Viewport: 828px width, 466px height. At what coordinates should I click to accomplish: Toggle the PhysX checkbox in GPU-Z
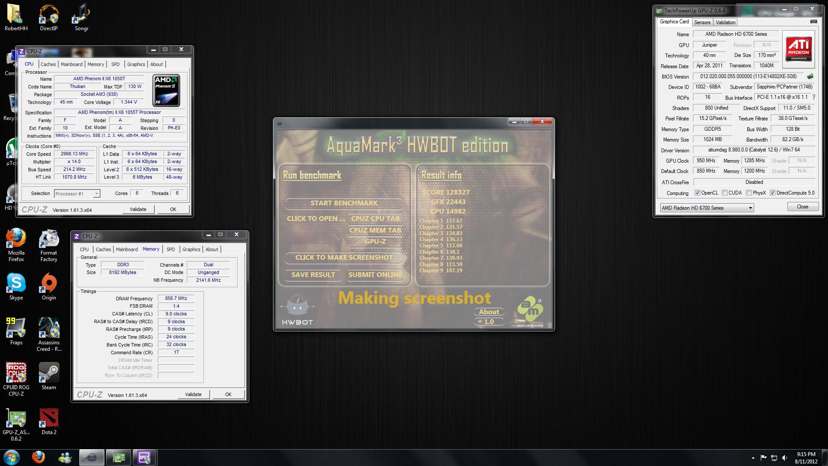[x=749, y=193]
